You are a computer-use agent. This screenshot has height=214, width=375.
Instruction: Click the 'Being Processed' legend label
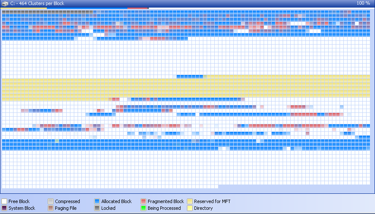[x=164, y=208]
